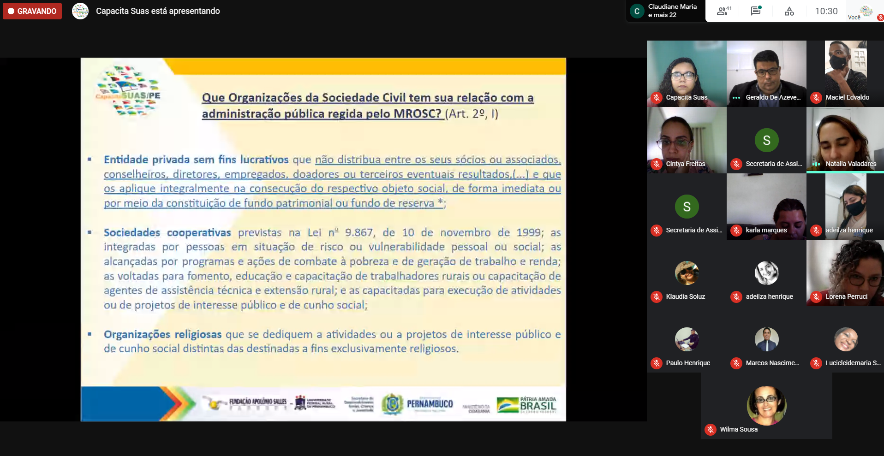Image resolution: width=884 pixels, height=456 pixels.
Task: Click the presented slide's MROSC title
Action: pos(367,106)
